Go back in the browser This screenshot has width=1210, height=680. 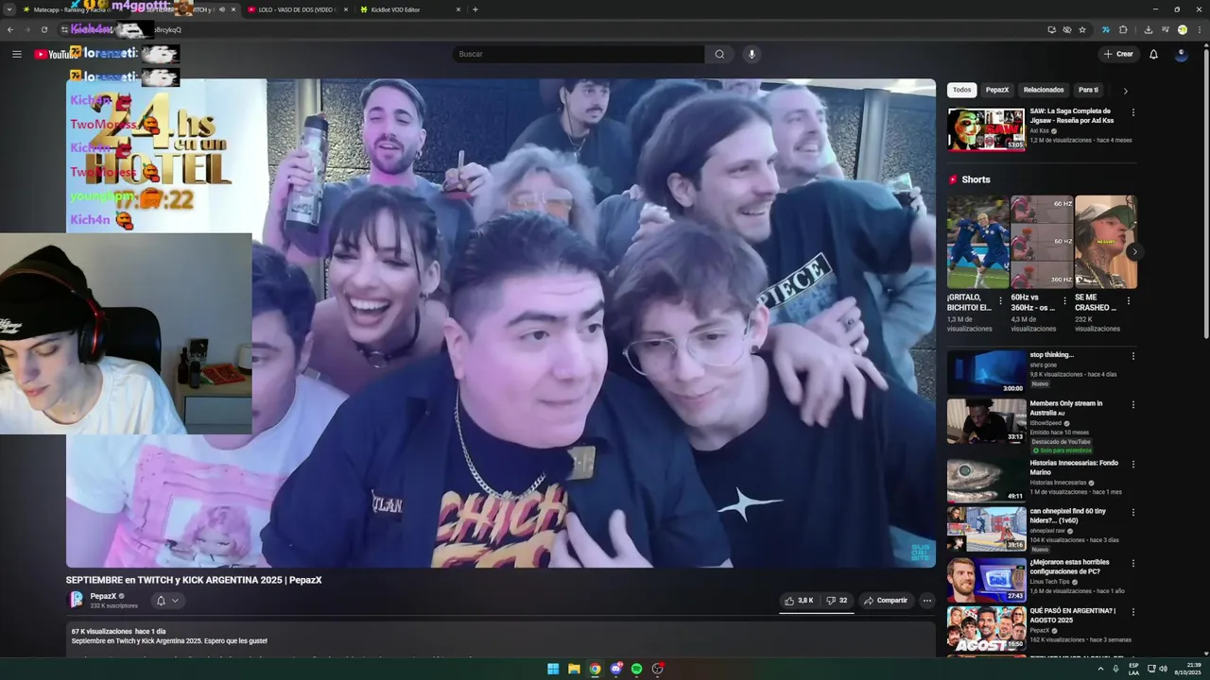tap(10, 29)
